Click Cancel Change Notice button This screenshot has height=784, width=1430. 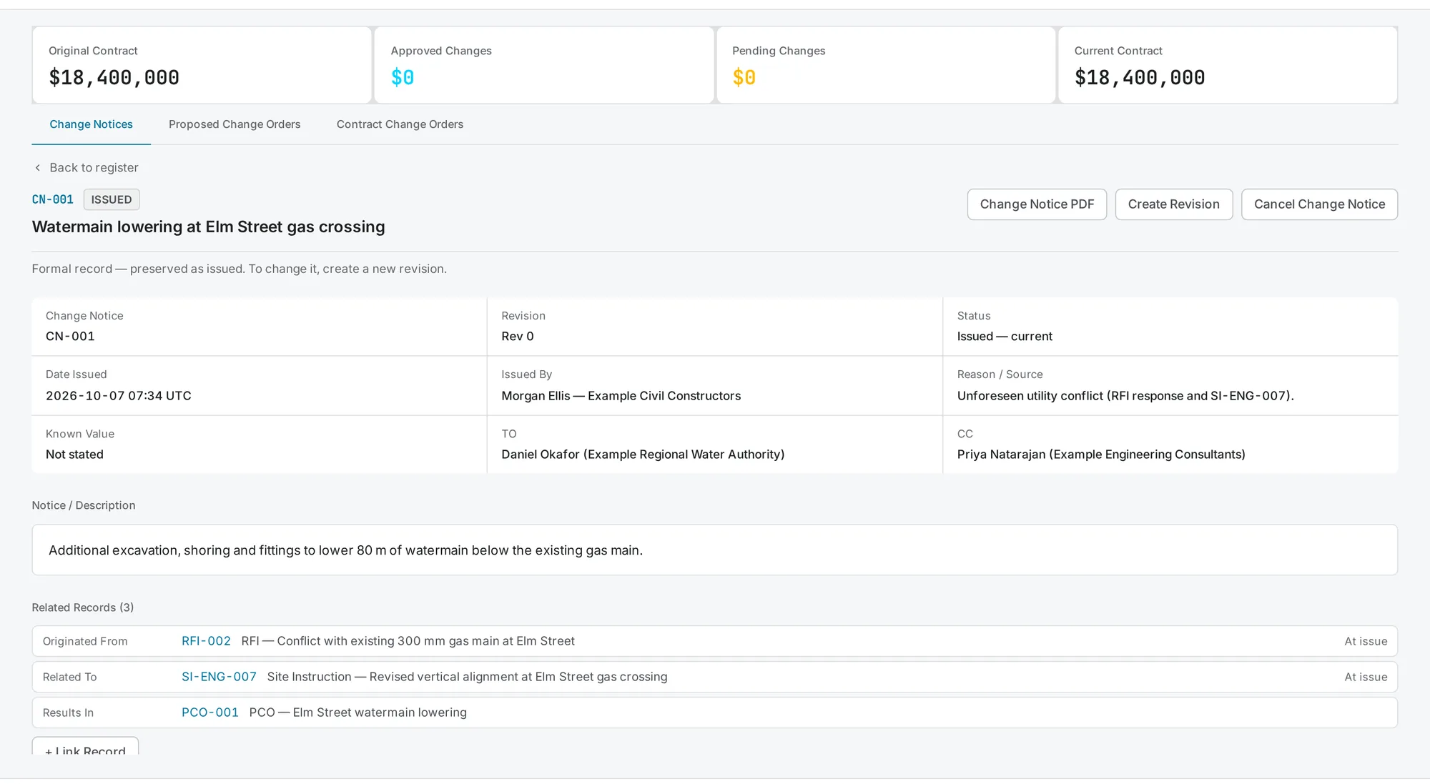(x=1319, y=204)
